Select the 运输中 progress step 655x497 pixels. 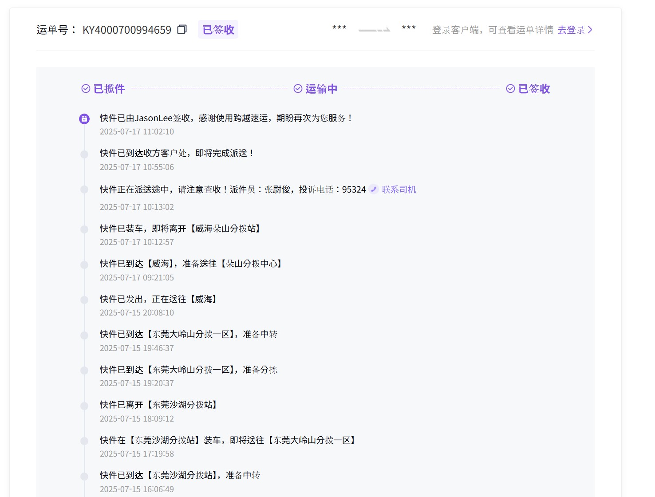pyautogui.click(x=321, y=89)
